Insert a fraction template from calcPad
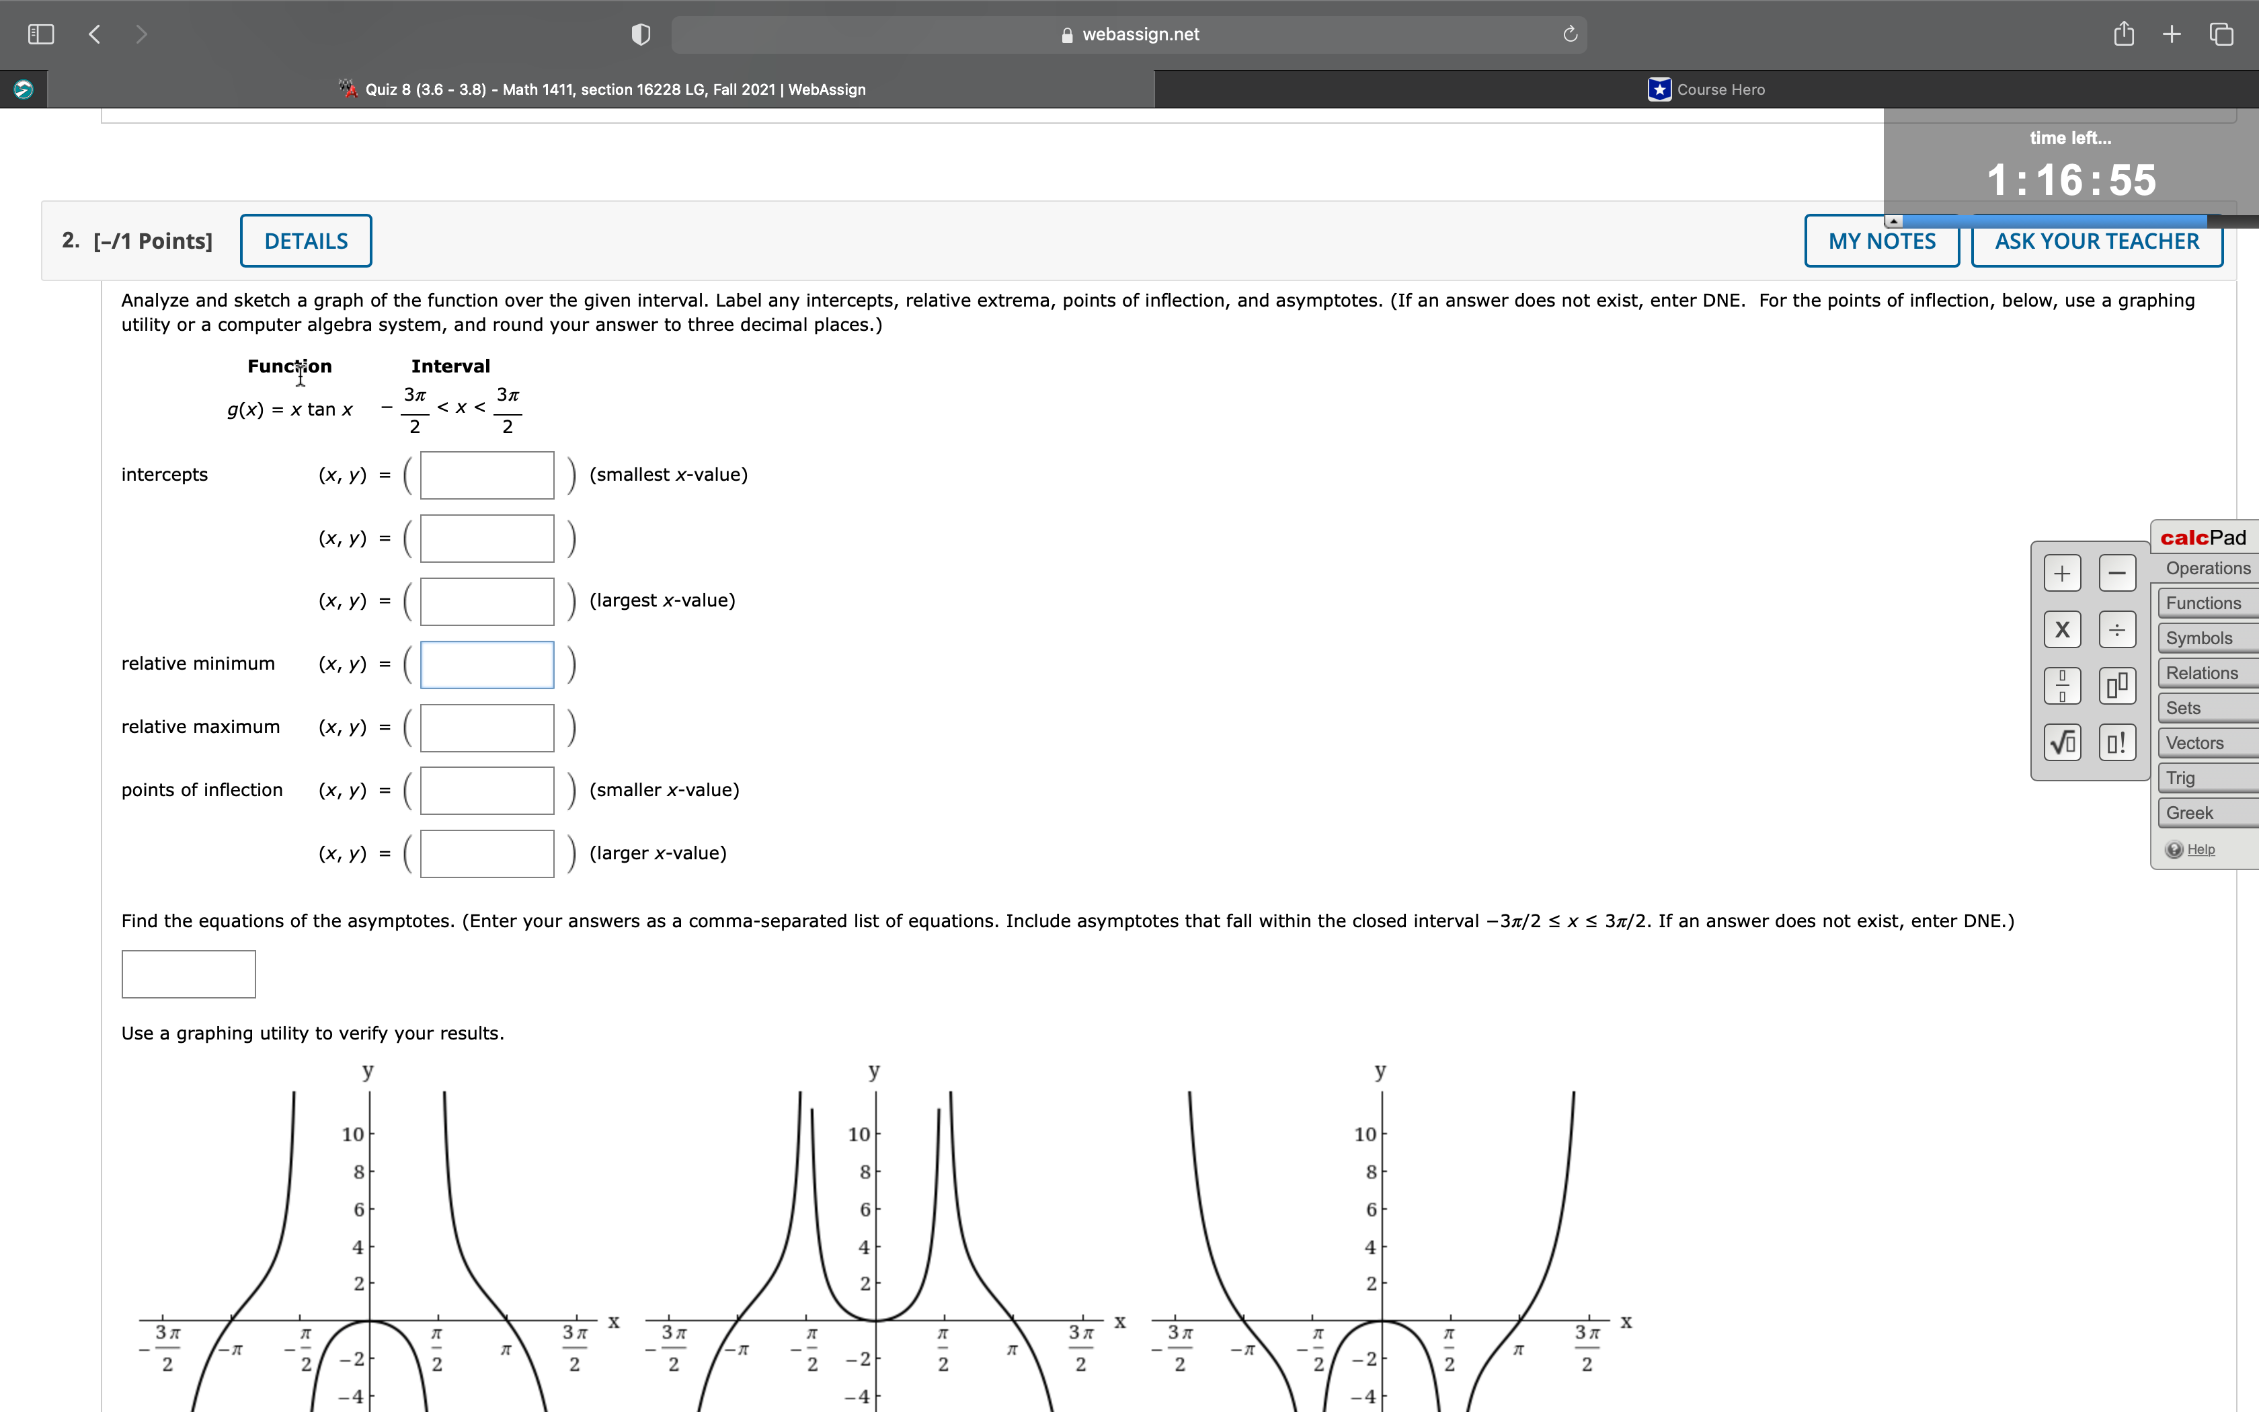2259x1412 pixels. pos(2063,684)
